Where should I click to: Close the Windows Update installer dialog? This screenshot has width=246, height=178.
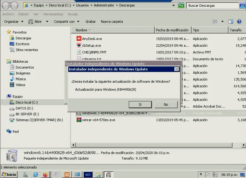pos(177,69)
